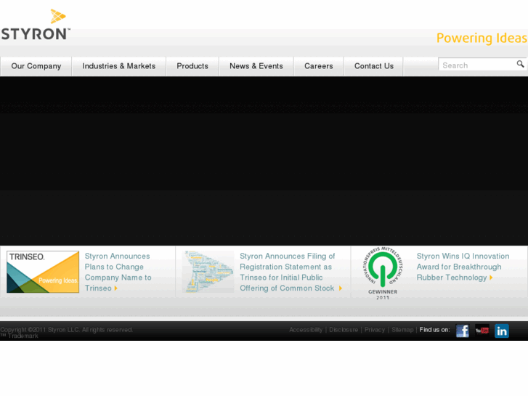
Task: Click the search magnifier icon
Action: (x=520, y=64)
